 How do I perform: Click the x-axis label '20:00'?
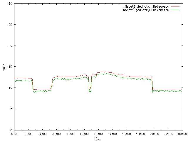coord(155,134)
